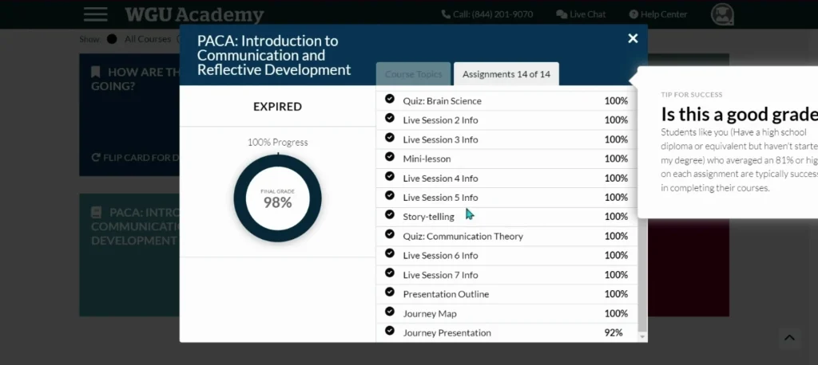Viewport: 818px width, 365px height.
Task: Click the user profile avatar icon
Action: click(722, 14)
